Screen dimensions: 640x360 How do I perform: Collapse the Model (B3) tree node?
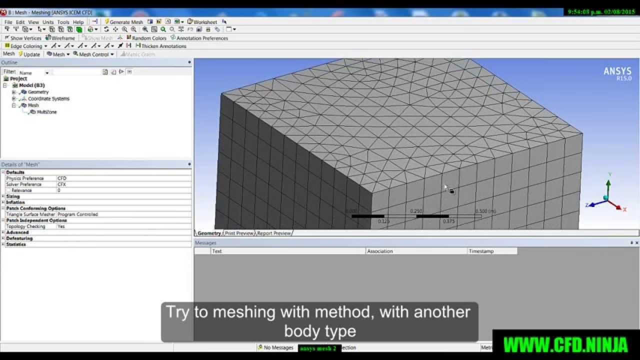click(x=5, y=85)
